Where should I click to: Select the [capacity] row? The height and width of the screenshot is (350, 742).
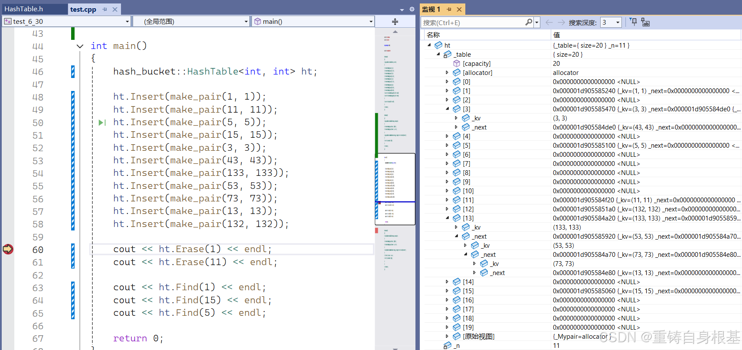click(581, 63)
